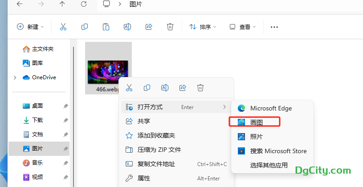Image resolution: width=363 pixels, height=187 pixels.
Task: Click the Delete trash icon in the toolbar
Action: coord(170,27)
